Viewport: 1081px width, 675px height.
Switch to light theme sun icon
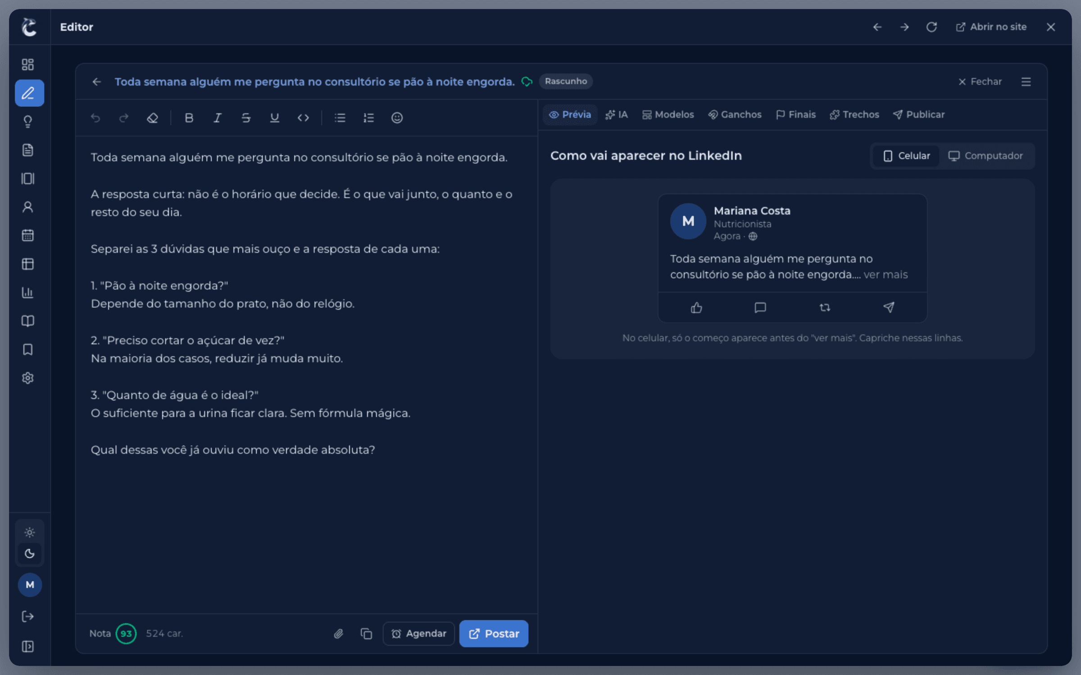coord(30,533)
